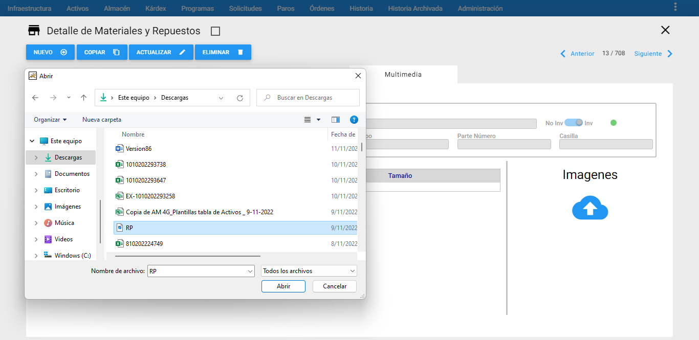Click the Parte Número input field
The image size is (699, 340).
point(504,144)
